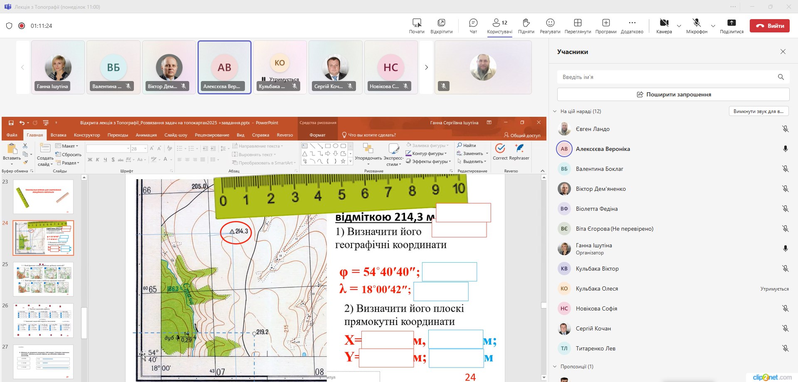Click the More options (Додатково) icon

pos(632,23)
